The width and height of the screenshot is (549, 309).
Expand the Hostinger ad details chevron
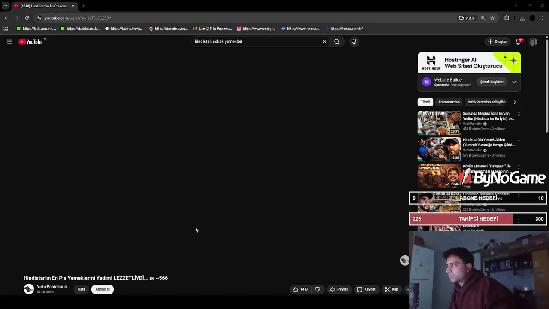pos(514,82)
